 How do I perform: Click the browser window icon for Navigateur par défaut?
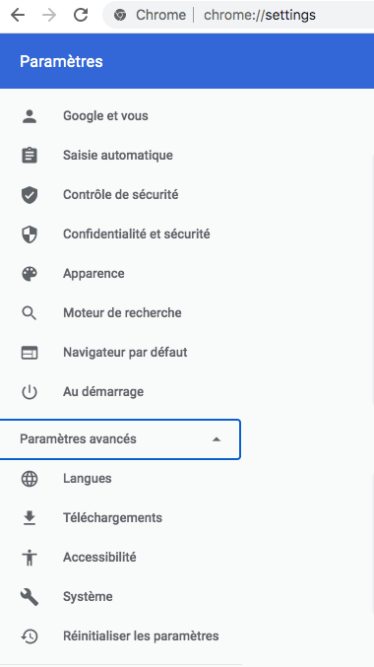pos(30,353)
